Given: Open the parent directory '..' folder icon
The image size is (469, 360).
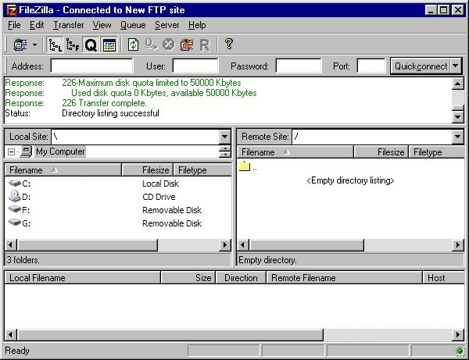Looking at the screenshot, I should tap(245, 166).
